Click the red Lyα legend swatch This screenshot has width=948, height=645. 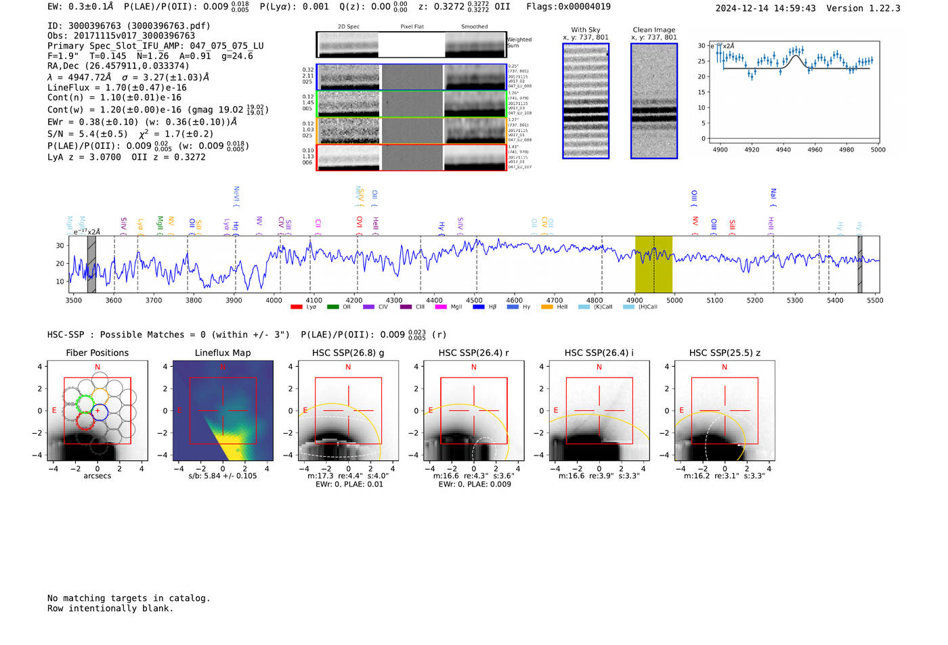coord(296,307)
